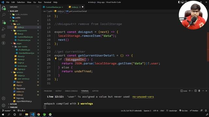Open notifications bell in status bar
The image size is (209, 117).
(206, 110)
